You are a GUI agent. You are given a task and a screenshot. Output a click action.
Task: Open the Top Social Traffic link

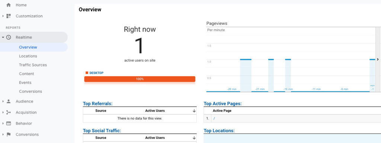point(102,131)
